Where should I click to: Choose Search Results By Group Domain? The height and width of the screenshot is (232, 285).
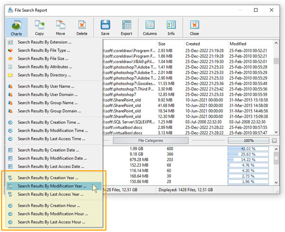point(54,111)
